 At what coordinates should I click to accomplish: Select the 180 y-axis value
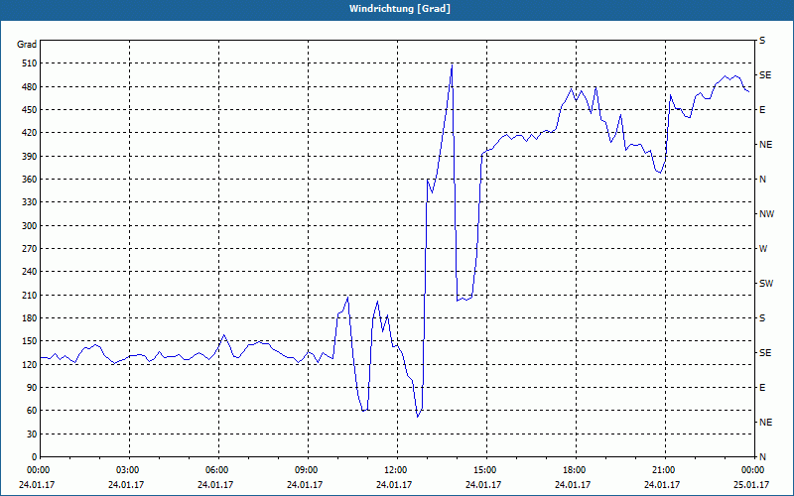point(30,317)
